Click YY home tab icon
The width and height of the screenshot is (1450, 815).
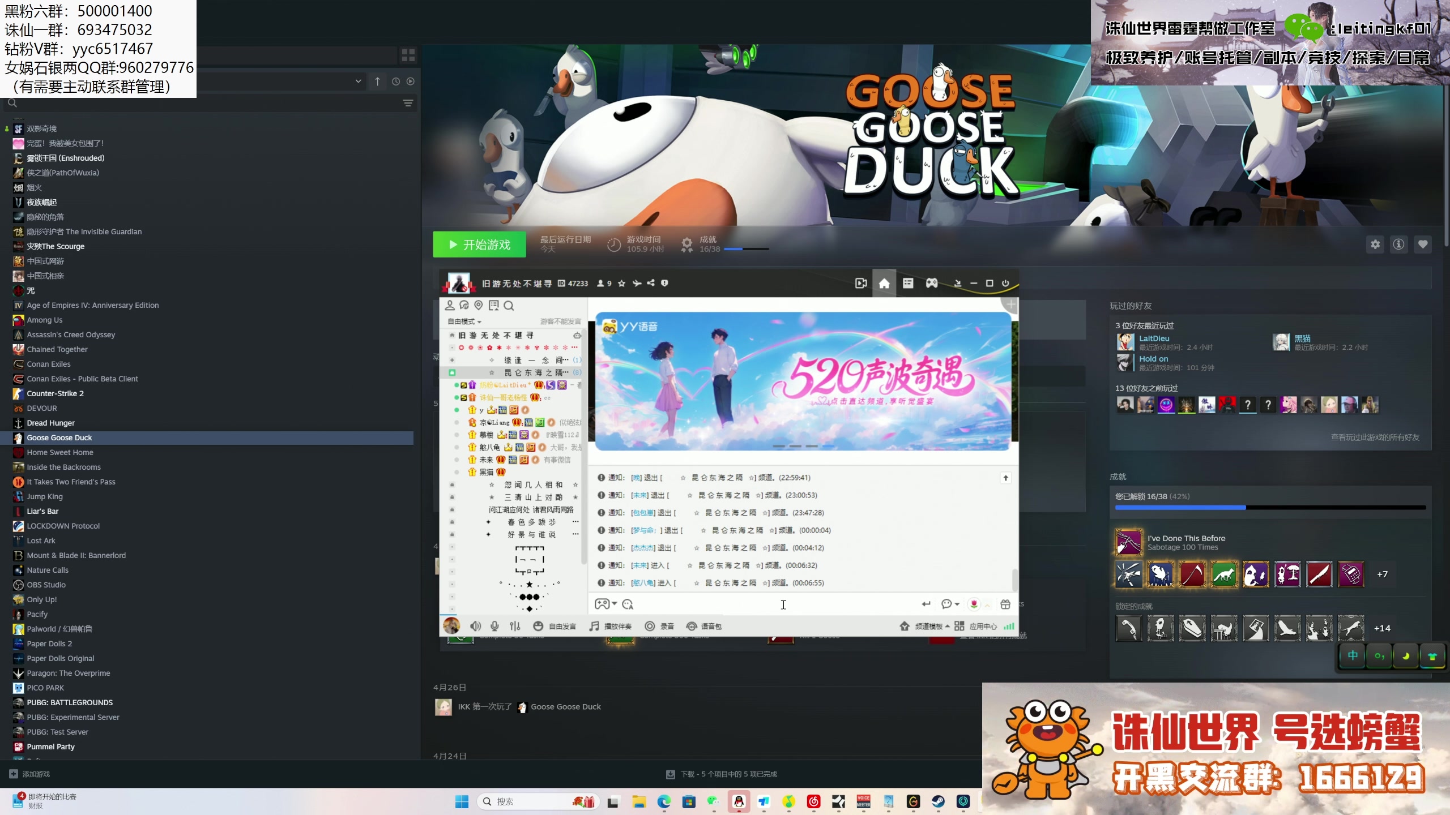tap(884, 283)
